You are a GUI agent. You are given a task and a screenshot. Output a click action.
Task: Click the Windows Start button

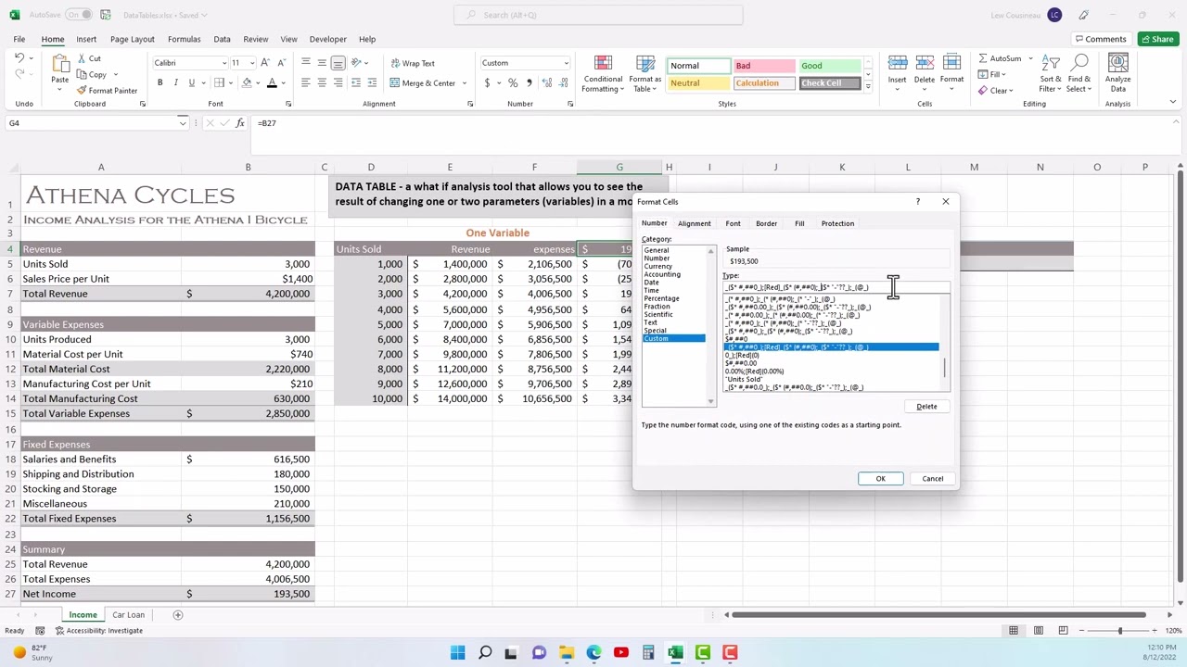pyautogui.click(x=457, y=653)
